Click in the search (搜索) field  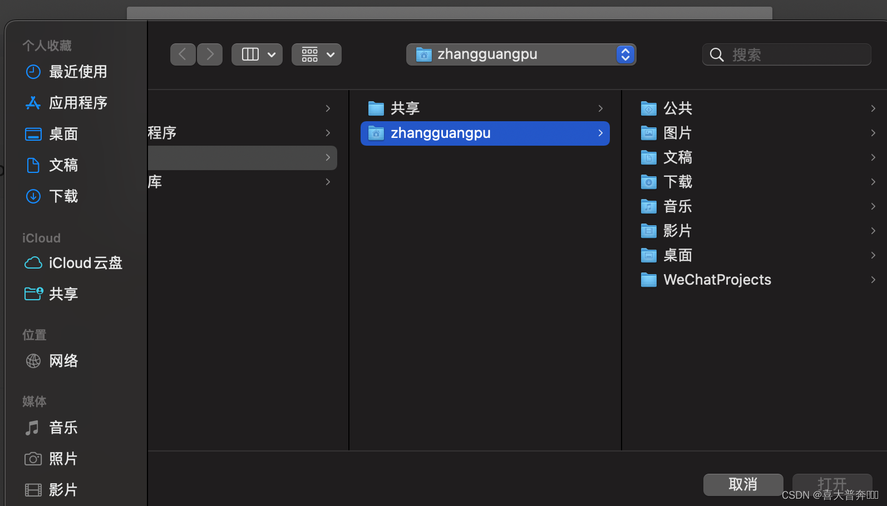click(796, 54)
